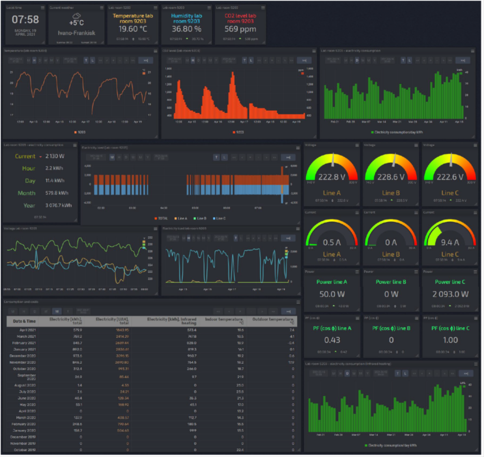This screenshot has width=484, height=457.
Task: Jump to latest in Consumption and costs table
Action: [288, 311]
